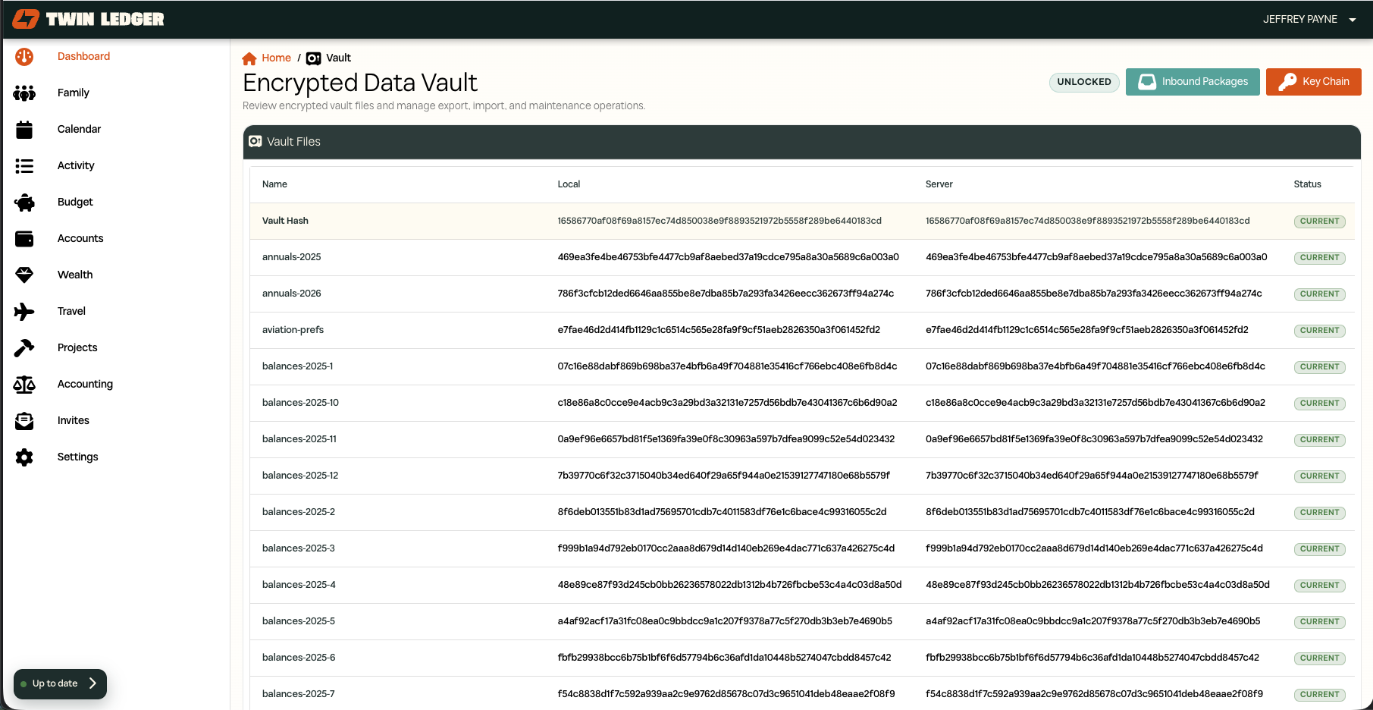Click the inbox icon on Inbound Packages

[1148, 82]
